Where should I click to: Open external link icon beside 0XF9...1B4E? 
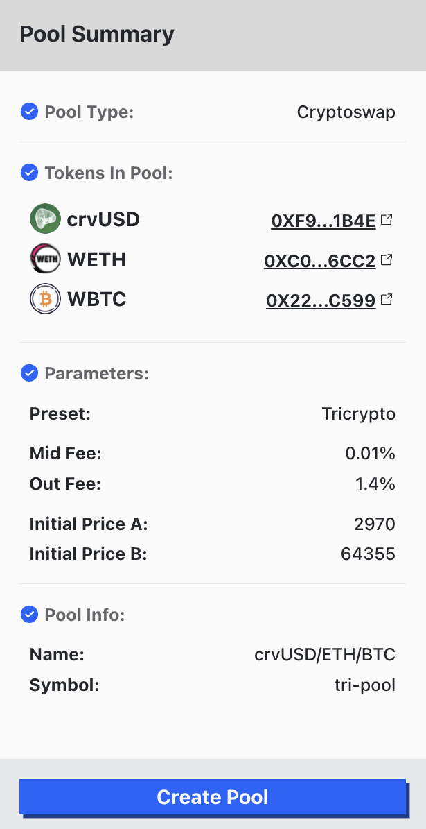[x=388, y=220]
